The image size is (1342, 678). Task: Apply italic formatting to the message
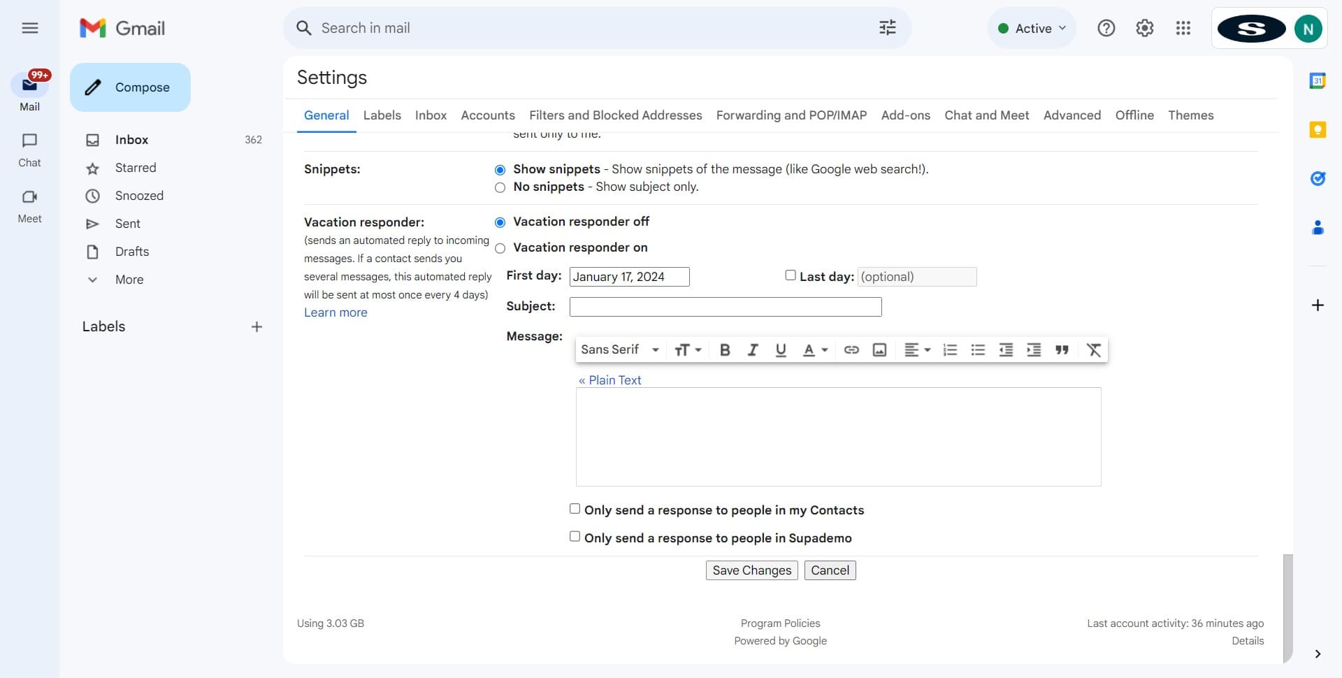click(753, 349)
